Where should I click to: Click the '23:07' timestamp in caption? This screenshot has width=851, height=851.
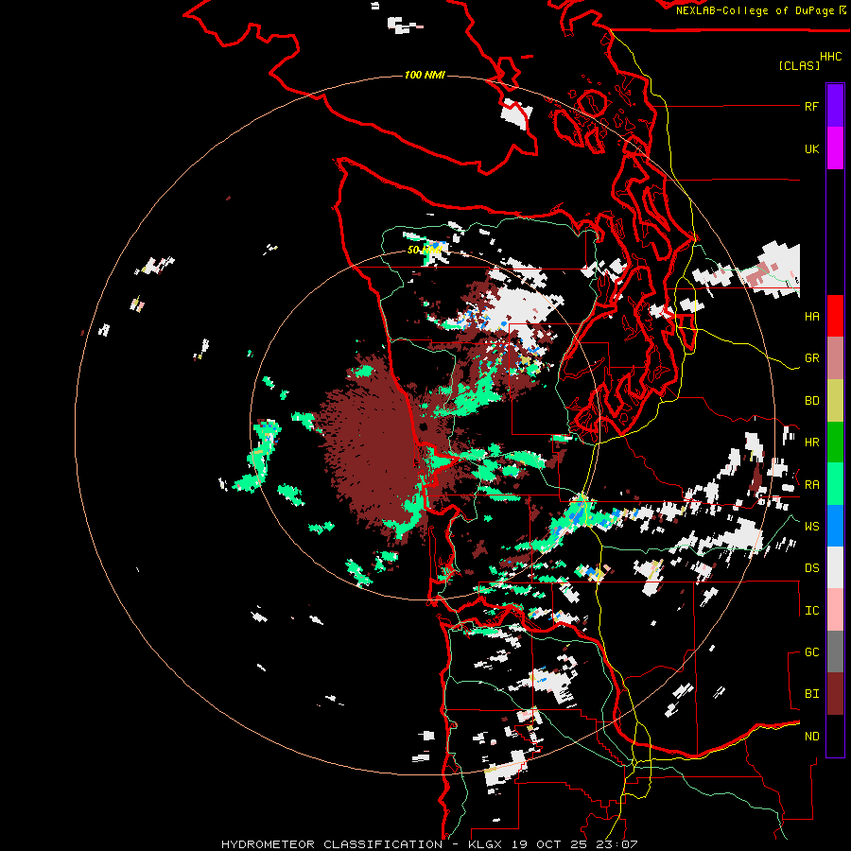[617, 844]
